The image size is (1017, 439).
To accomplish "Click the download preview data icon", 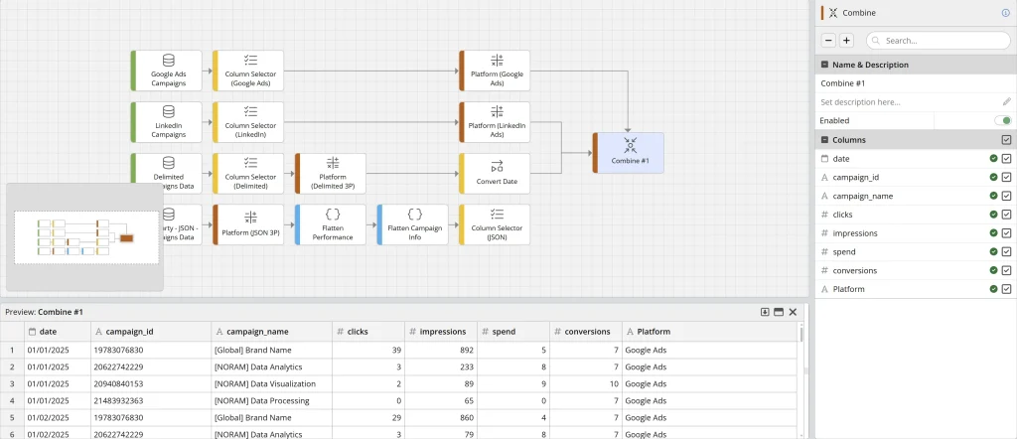I will click(x=766, y=312).
